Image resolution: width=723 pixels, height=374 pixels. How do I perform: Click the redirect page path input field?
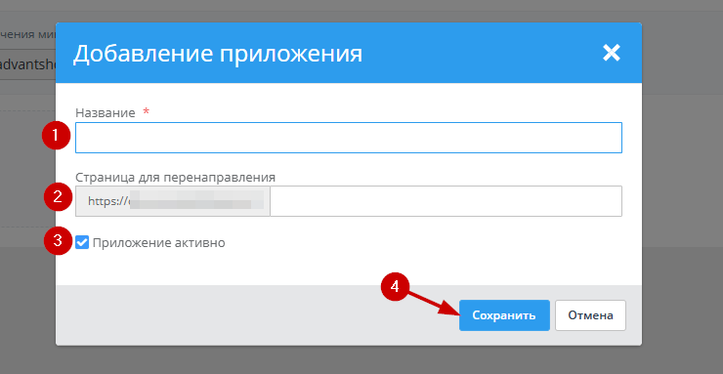446,201
